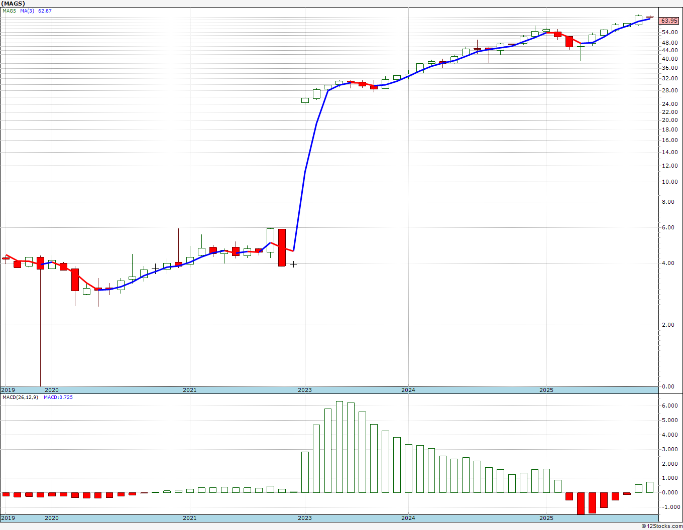
Task: Click the 10.00 price axis label
Action: (669, 182)
